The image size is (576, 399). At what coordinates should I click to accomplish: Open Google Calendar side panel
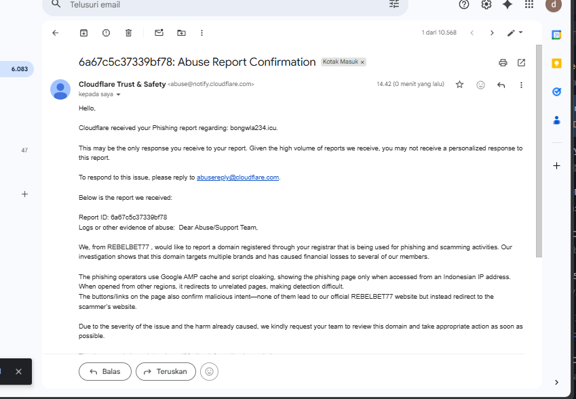tap(556, 35)
